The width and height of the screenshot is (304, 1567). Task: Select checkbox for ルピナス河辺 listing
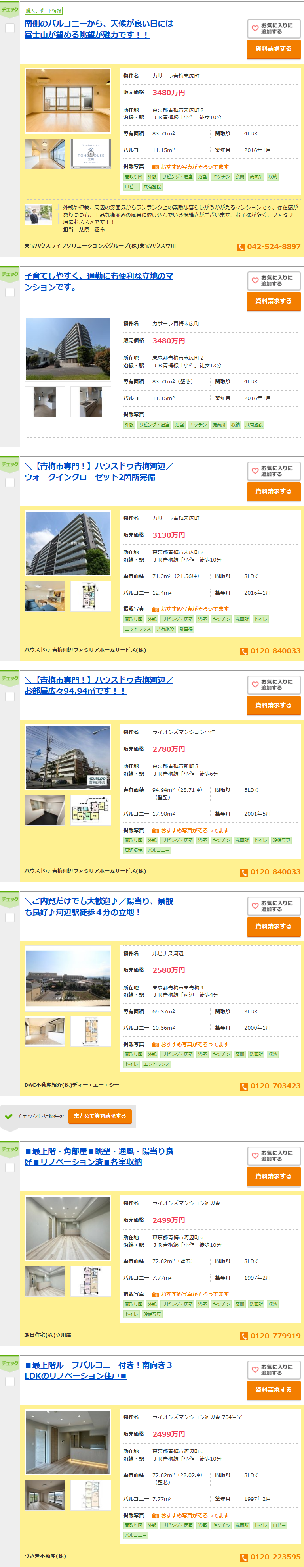pyautogui.click(x=10, y=917)
